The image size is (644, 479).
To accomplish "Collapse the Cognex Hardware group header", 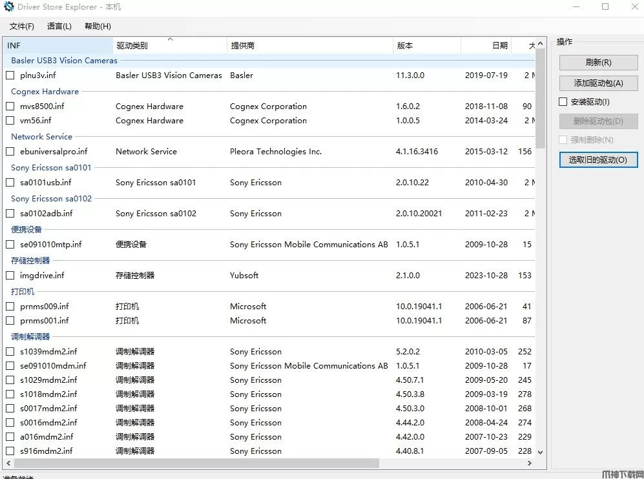I will click(x=45, y=92).
